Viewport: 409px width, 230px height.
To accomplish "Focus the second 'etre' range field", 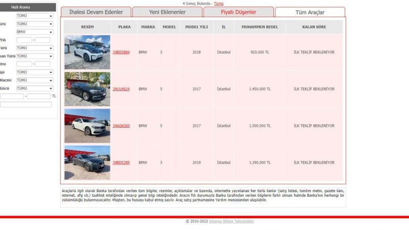I will (x=42, y=64).
